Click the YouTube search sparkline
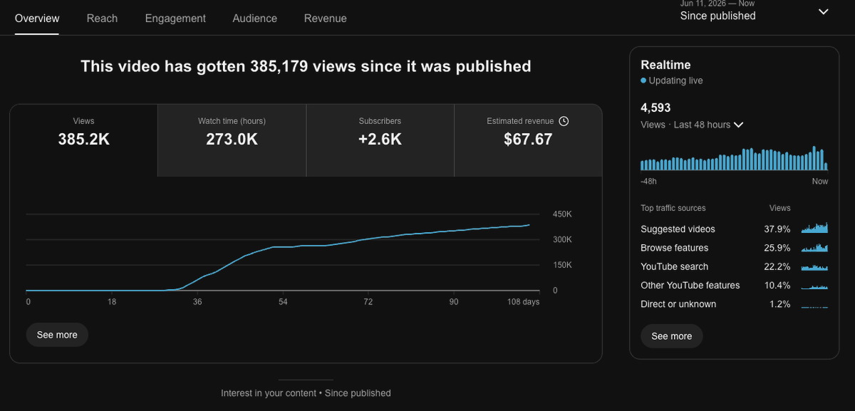This screenshot has height=411, width=855. coord(814,266)
